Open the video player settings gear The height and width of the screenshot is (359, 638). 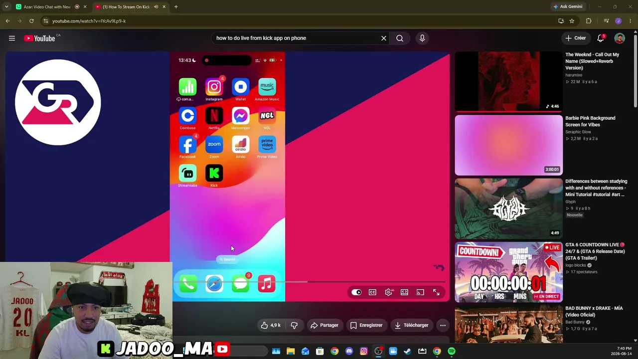click(x=388, y=292)
